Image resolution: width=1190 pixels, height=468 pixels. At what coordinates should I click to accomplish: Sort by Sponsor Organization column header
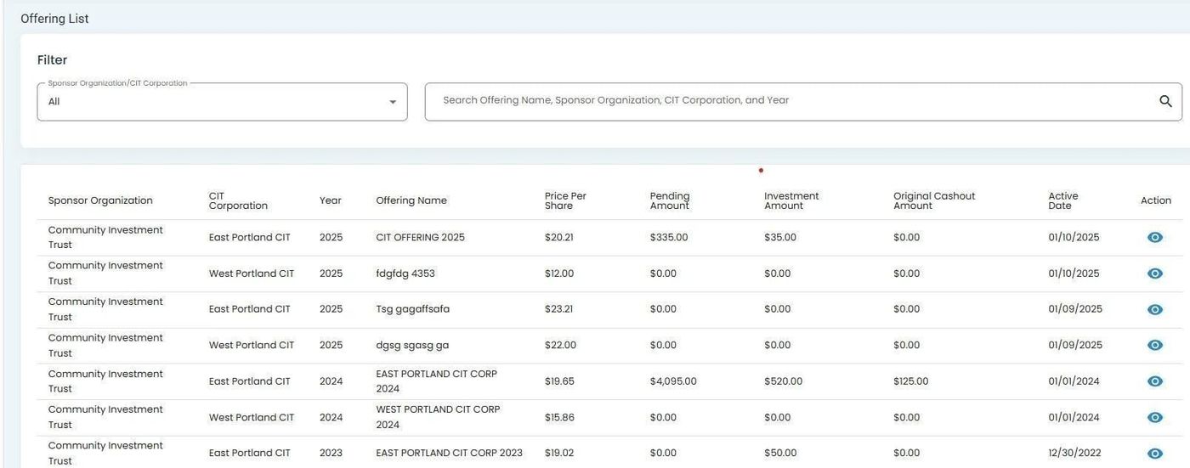click(x=100, y=200)
